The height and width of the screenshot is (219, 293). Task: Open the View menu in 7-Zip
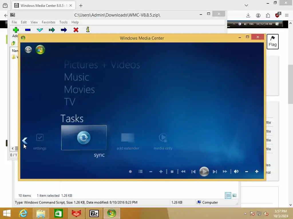pyautogui.click(x=34, y=22)
